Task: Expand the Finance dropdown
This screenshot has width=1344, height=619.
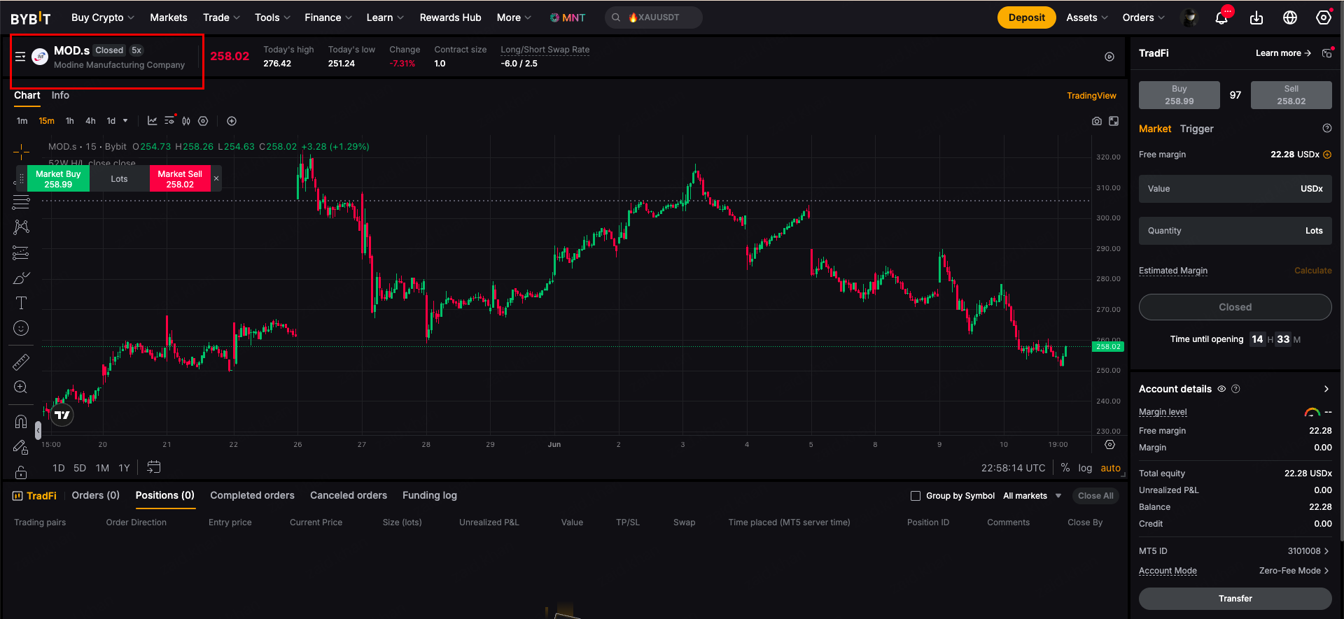Action: [328, 17]
